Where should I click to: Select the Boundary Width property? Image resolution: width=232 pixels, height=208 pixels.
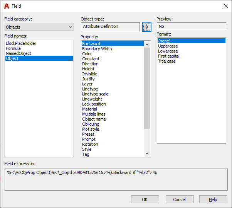click(97, 49)
